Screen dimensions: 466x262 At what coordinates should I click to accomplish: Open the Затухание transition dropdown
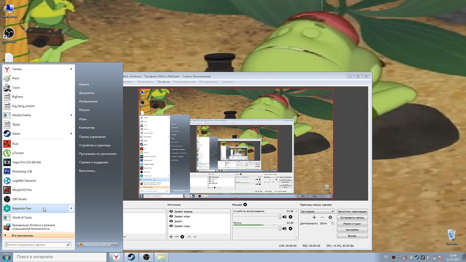tap(317, 211)
